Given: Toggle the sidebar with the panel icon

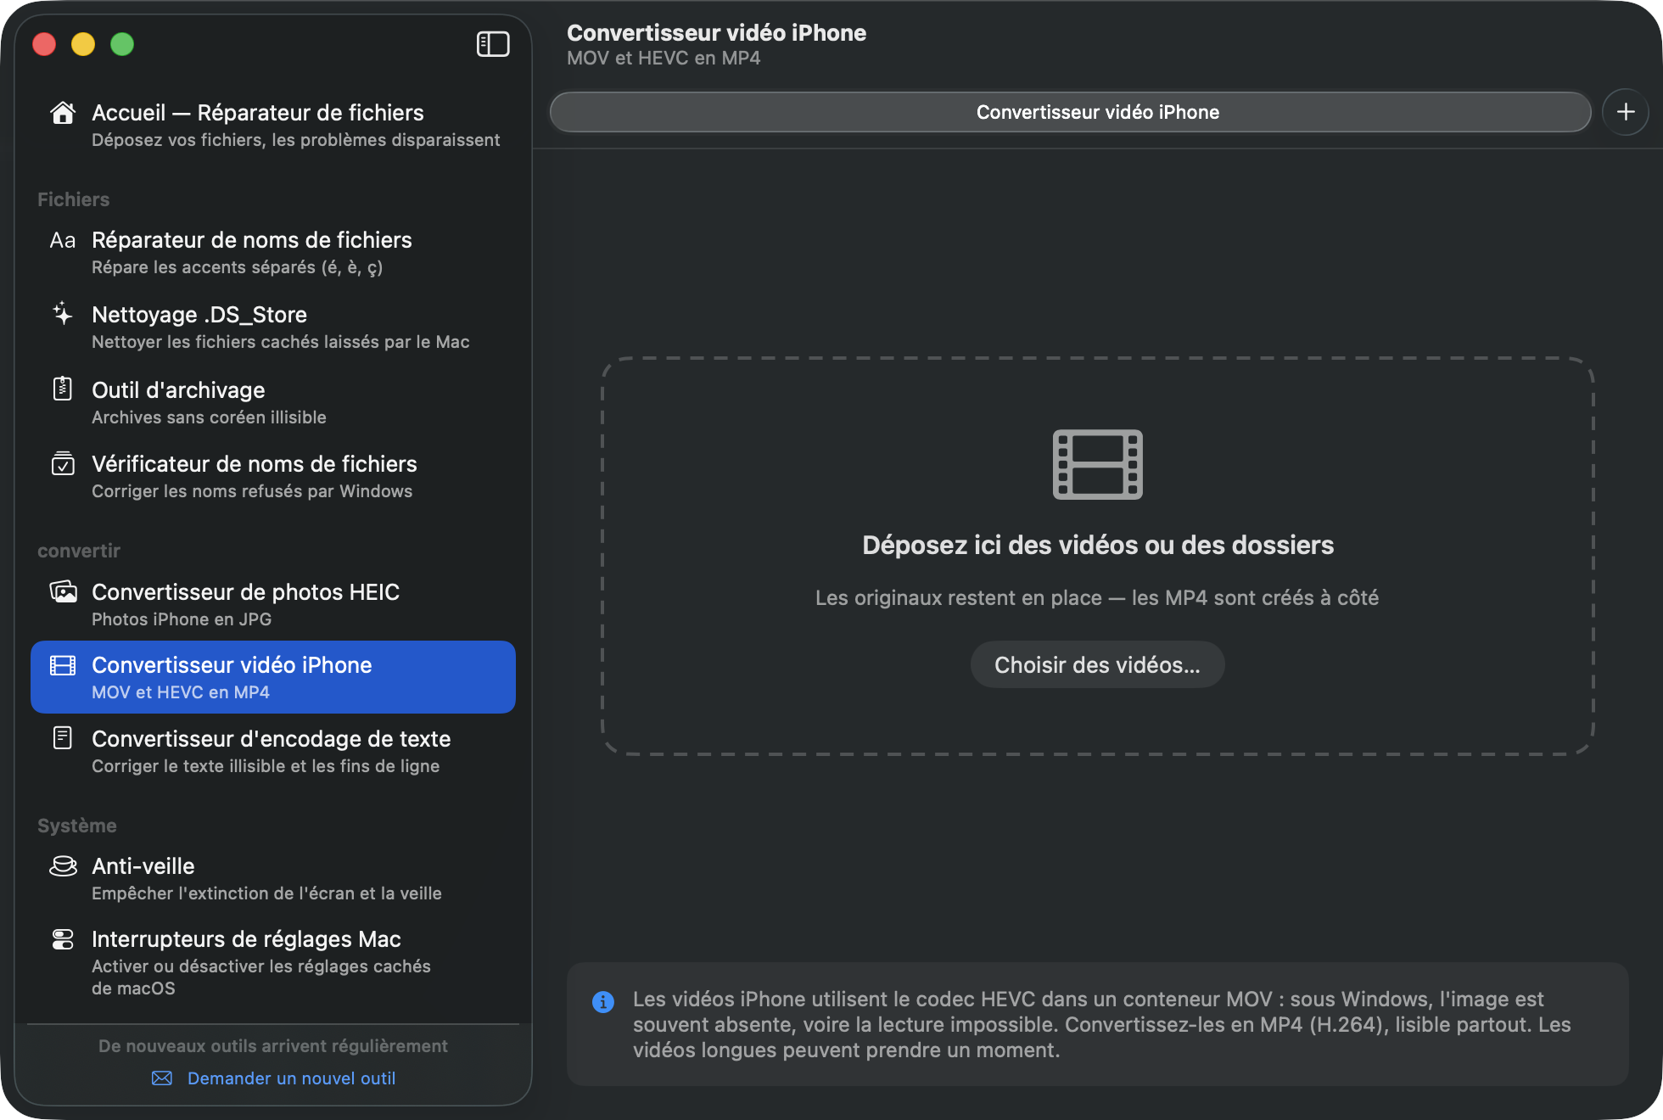Looking at the screenshot, I should pos(493,44).
